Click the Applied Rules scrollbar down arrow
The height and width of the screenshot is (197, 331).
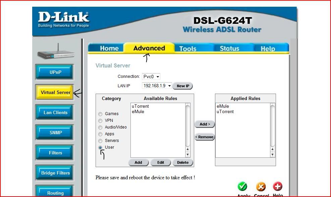coord(273,155)
